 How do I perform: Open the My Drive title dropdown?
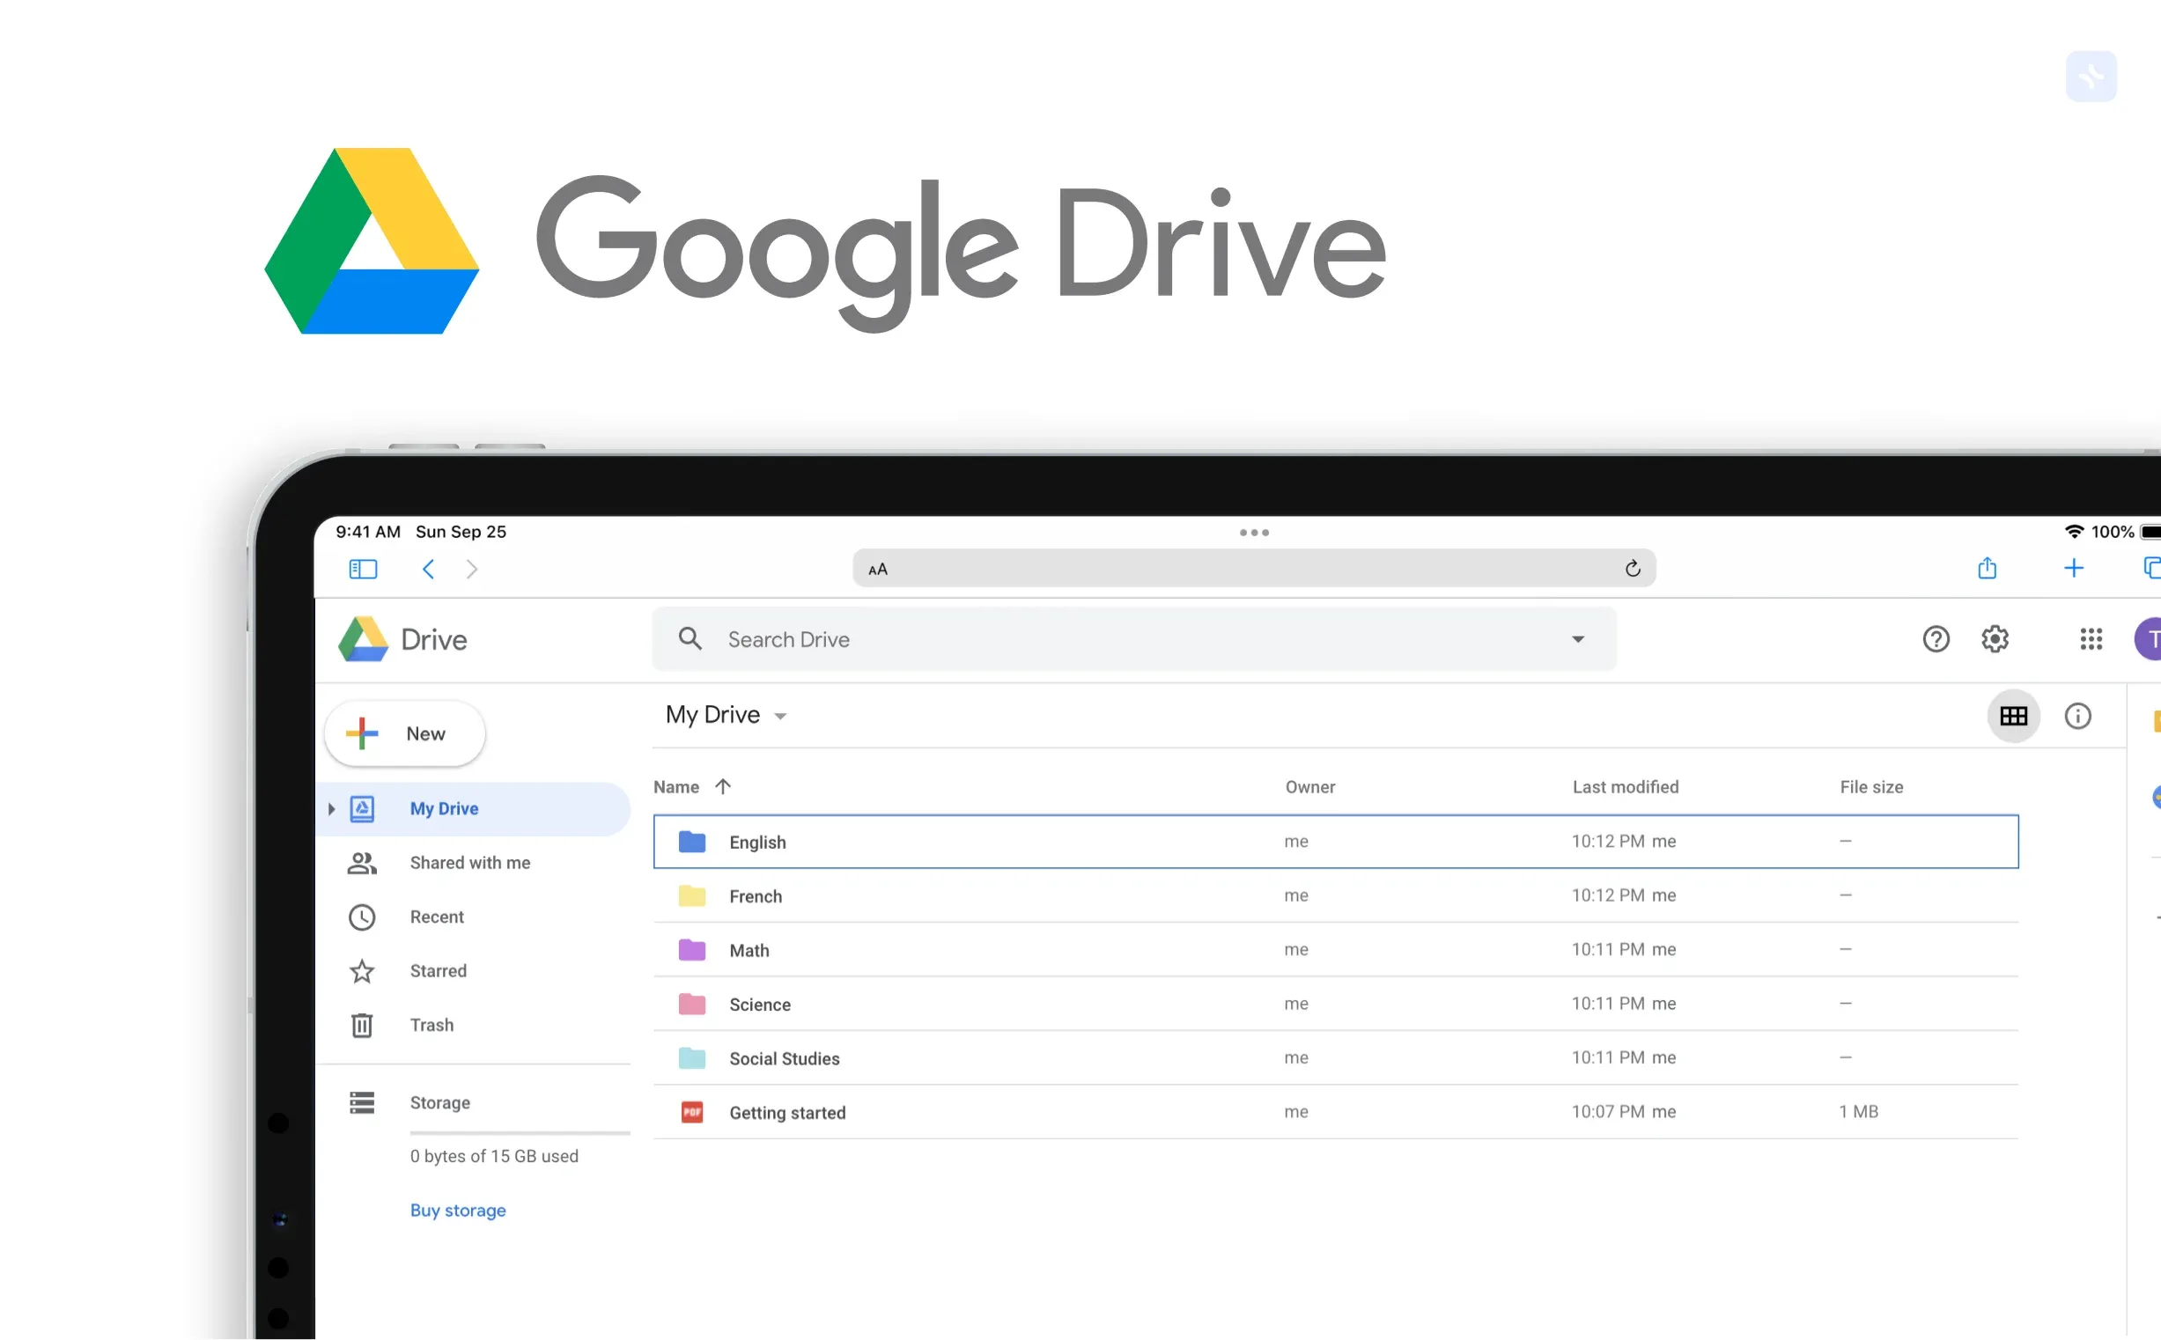779,716
